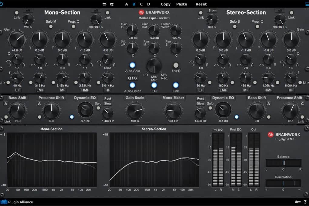Open the slope selector above the Mono 20 Hz knob
Viewport: 309px width, 206px height.
28,10
